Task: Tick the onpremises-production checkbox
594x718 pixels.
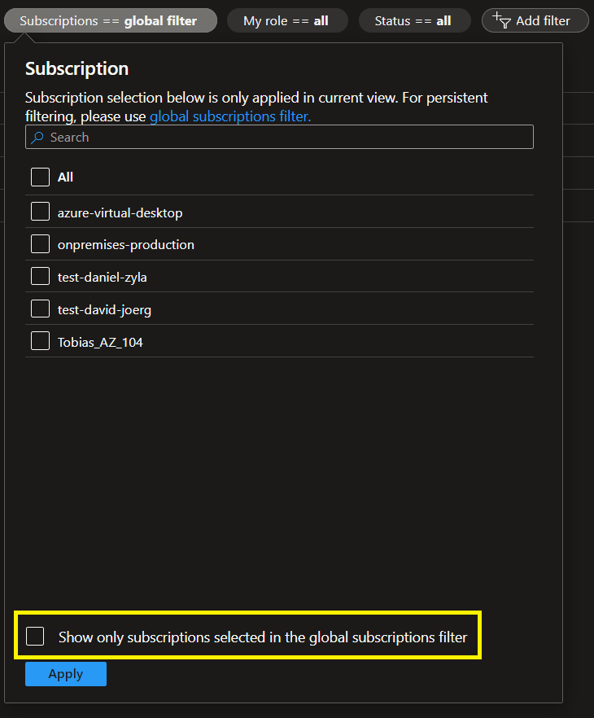Action: point(40,244)
